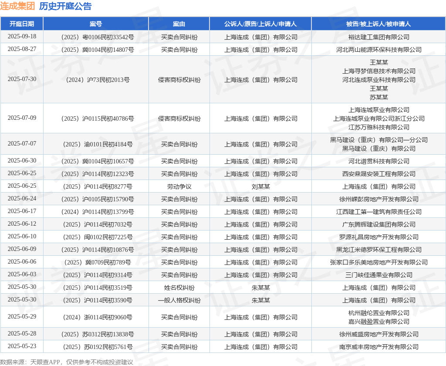The image size is (446, 366).
Task: Select the 被告/被上诉人/被申请人 column header
Action: click(x=378, y=24)
